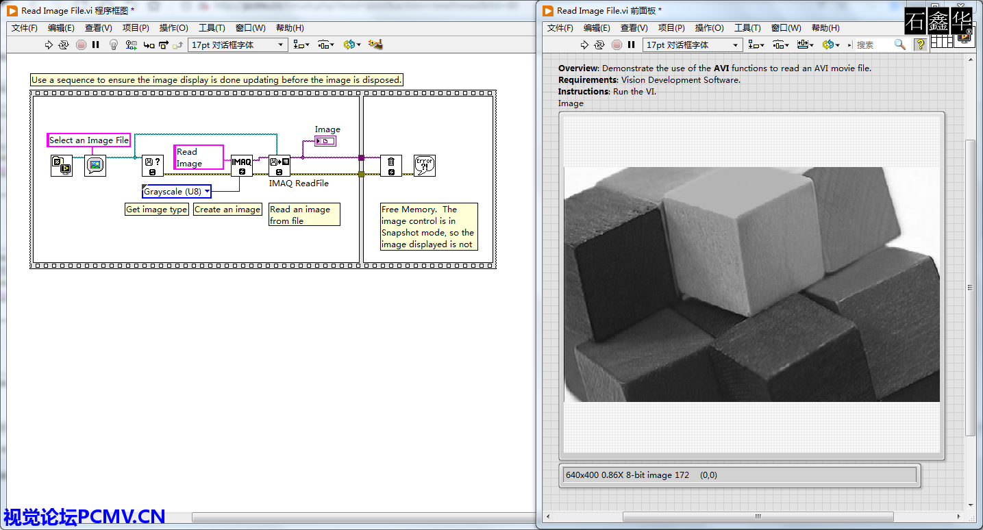Click the image file dialog node
This screenshot has width=983, height=530.
click(95, 166)
